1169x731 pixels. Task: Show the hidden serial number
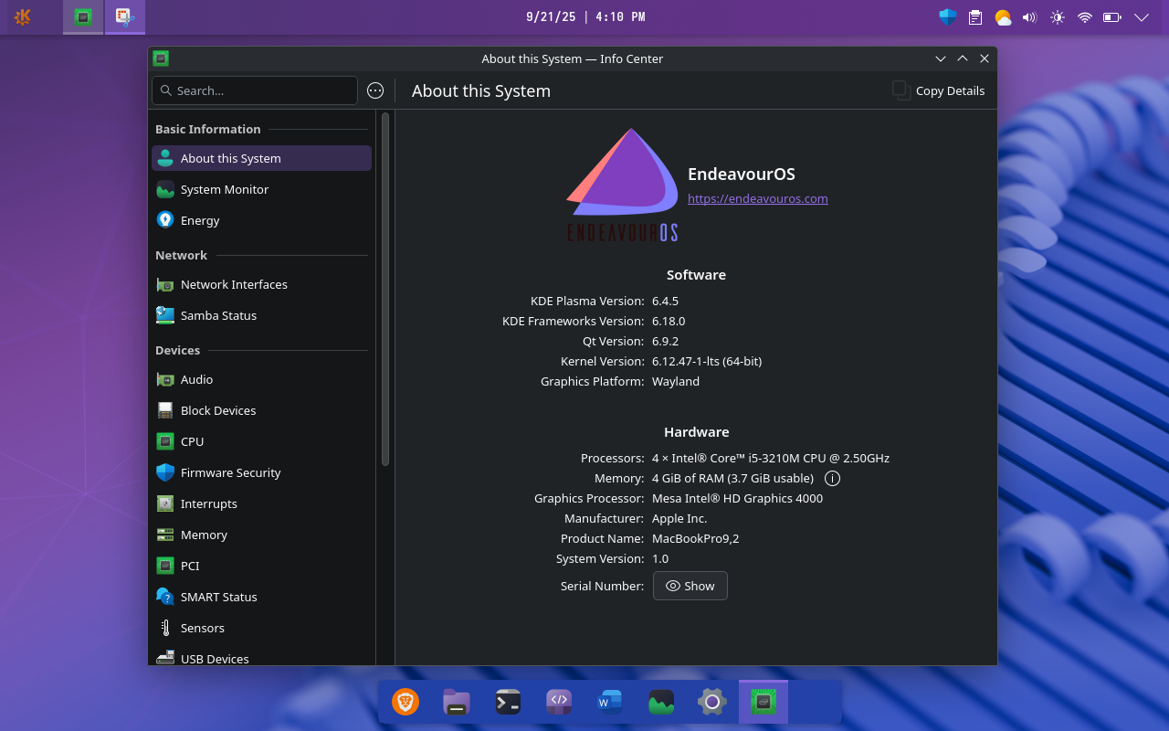(690, 586)
